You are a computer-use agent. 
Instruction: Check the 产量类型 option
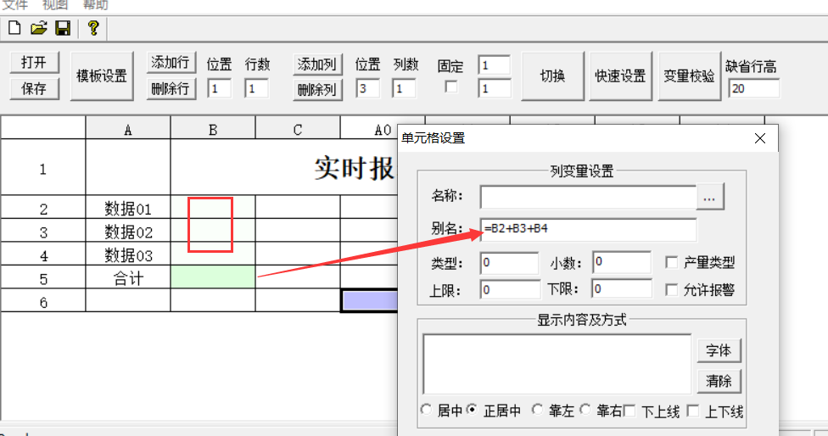(x=672, y=263)
